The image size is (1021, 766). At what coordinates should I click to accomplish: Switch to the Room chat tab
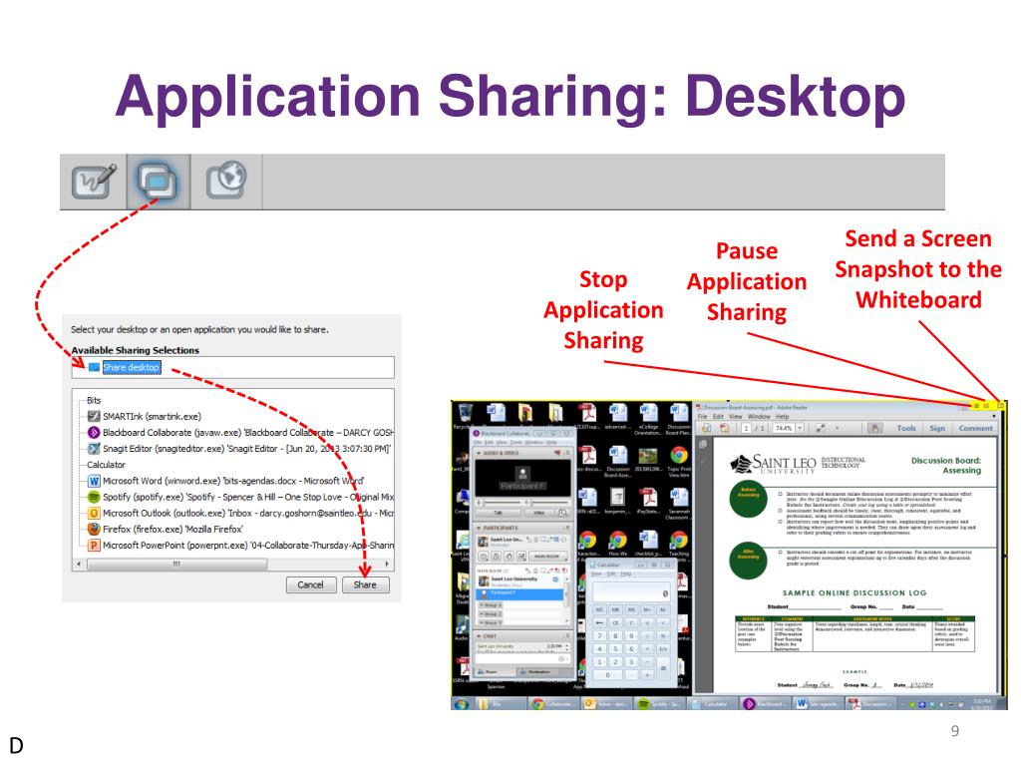coord(495,671)
